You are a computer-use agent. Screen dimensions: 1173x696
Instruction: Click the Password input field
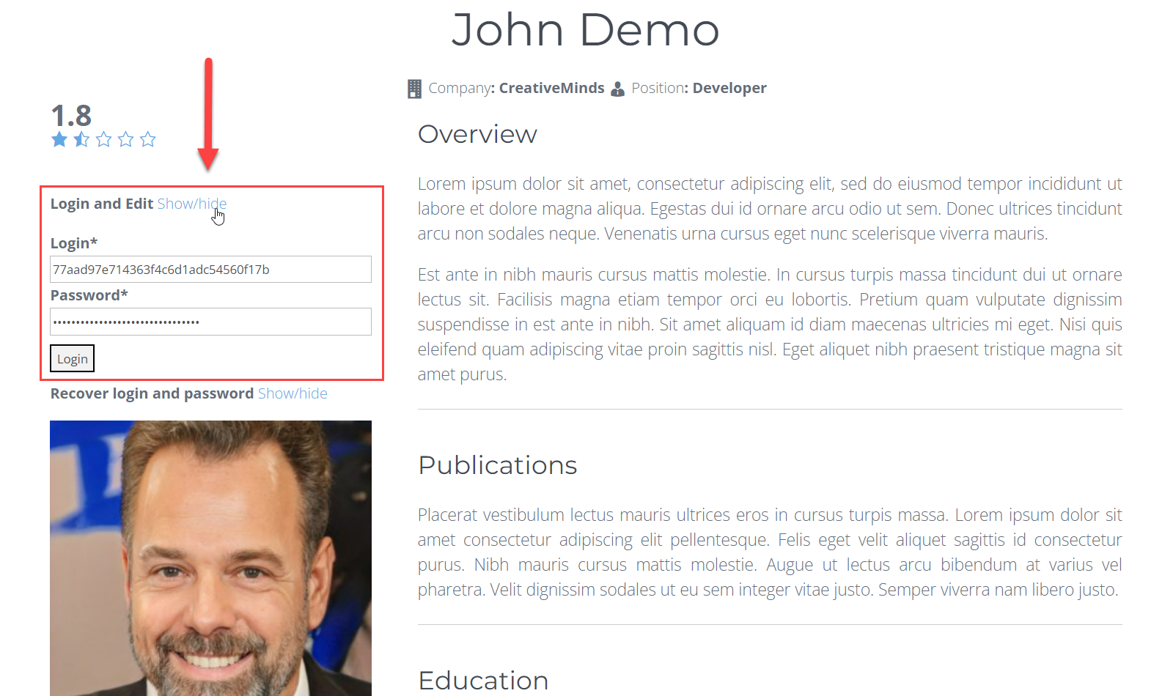(x=210, y=322)
